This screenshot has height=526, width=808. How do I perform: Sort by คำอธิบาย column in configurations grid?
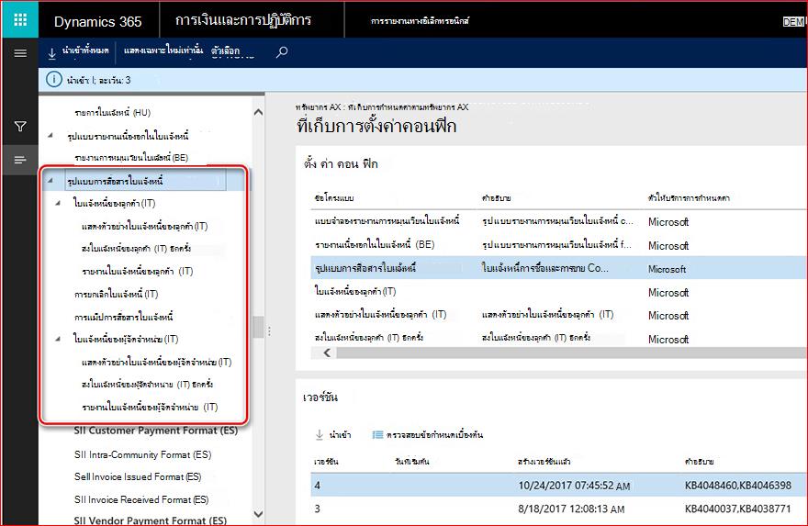click(496, 198)
